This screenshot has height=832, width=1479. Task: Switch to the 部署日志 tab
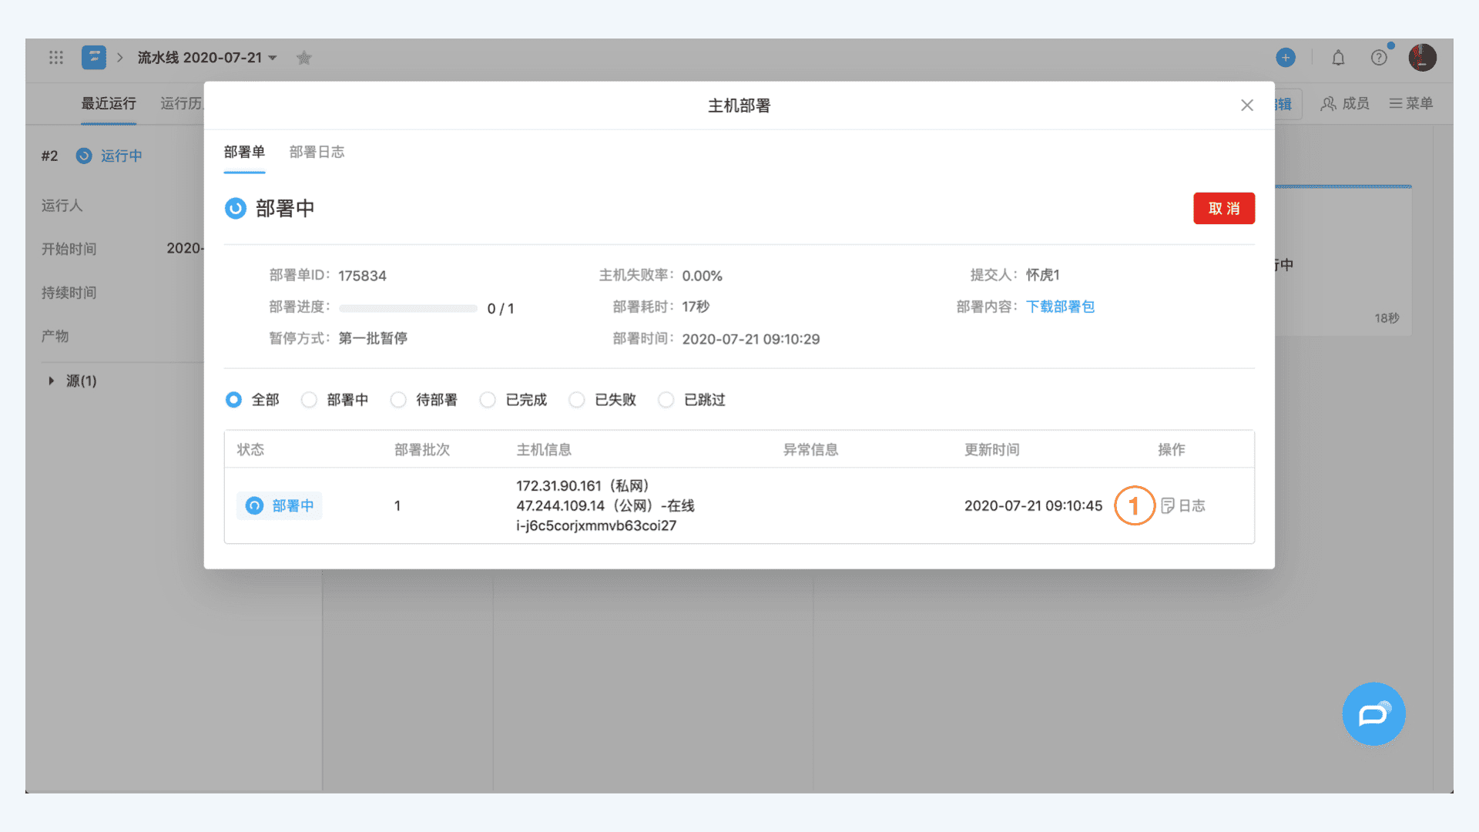(x=317, y=152)
